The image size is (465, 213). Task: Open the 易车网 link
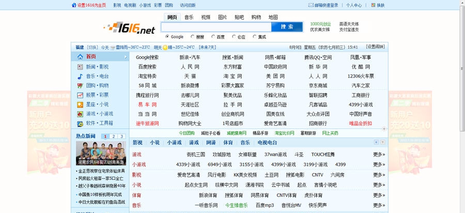[x=147, y=105]
